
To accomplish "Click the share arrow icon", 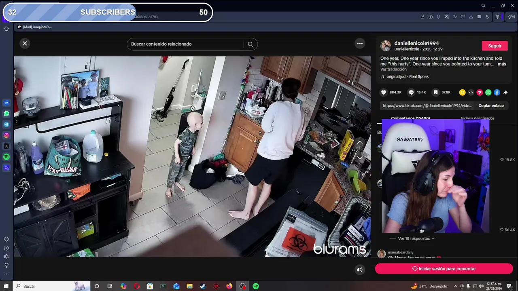I will (505, 93).
